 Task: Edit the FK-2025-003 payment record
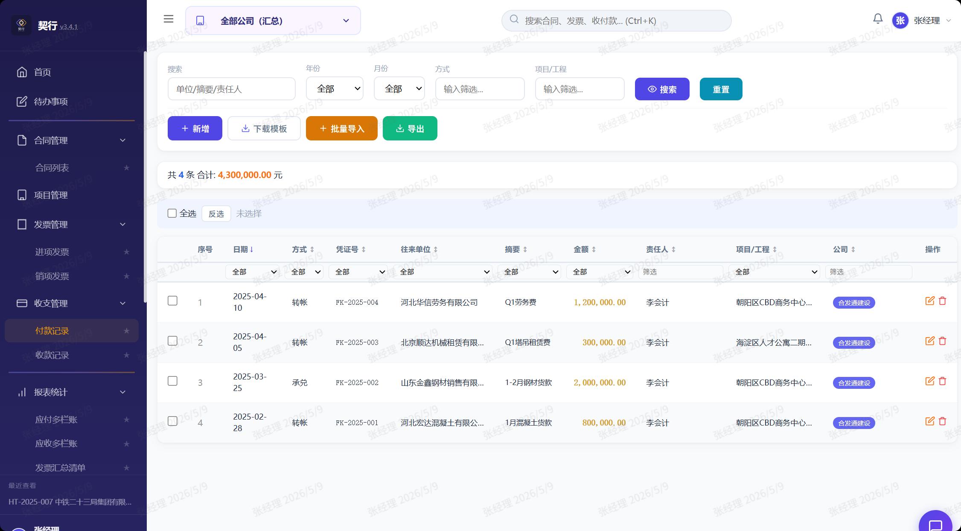click(929, 341)
